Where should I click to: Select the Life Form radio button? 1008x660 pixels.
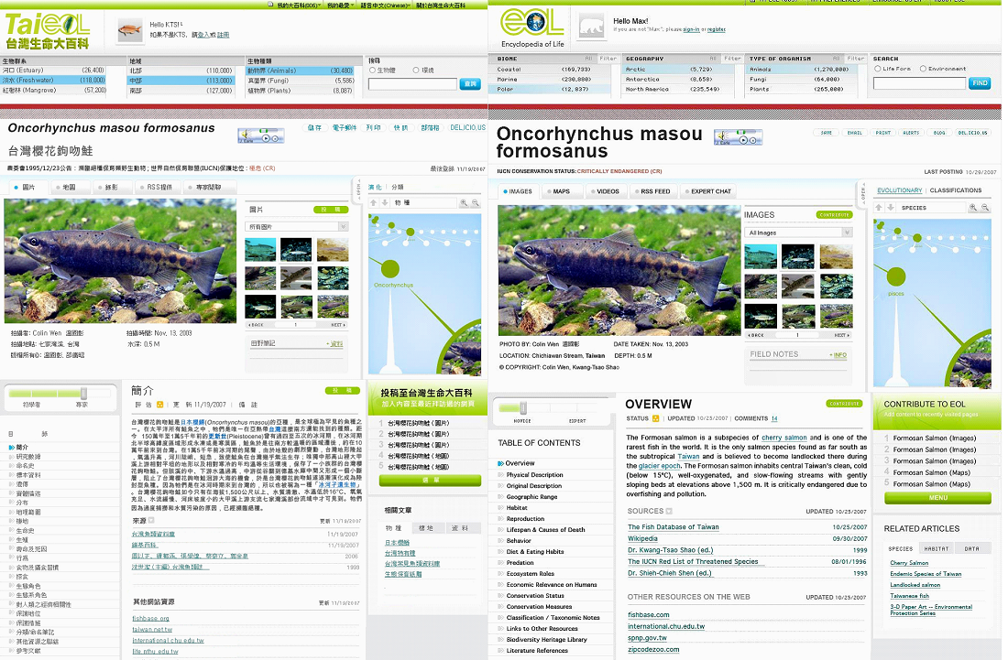878,69
